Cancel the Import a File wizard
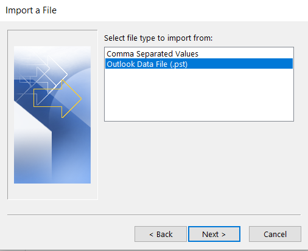This screenshot has width=308, height=251. [x=275, y=234]
